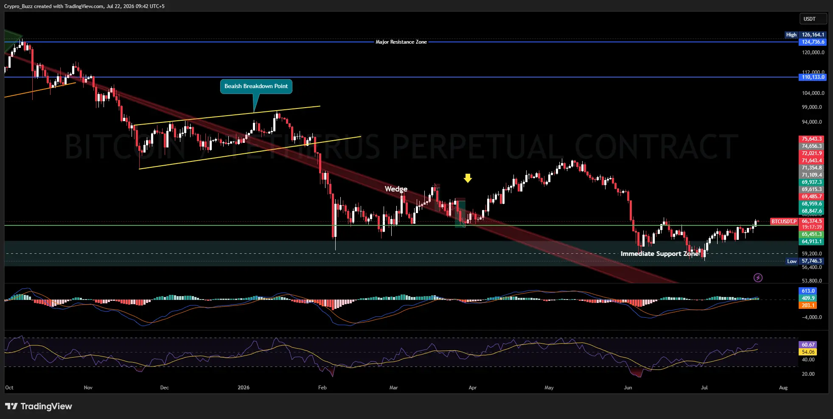Click the 53,800.0 axis price
833x419 pixels.
pyautogui.click(x=812, y=281)
